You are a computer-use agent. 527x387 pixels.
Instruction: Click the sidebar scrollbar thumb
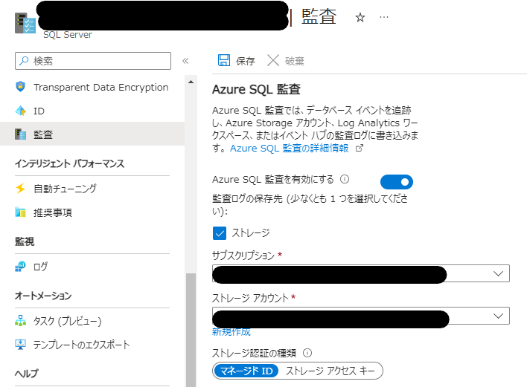(x=191, y=331)
